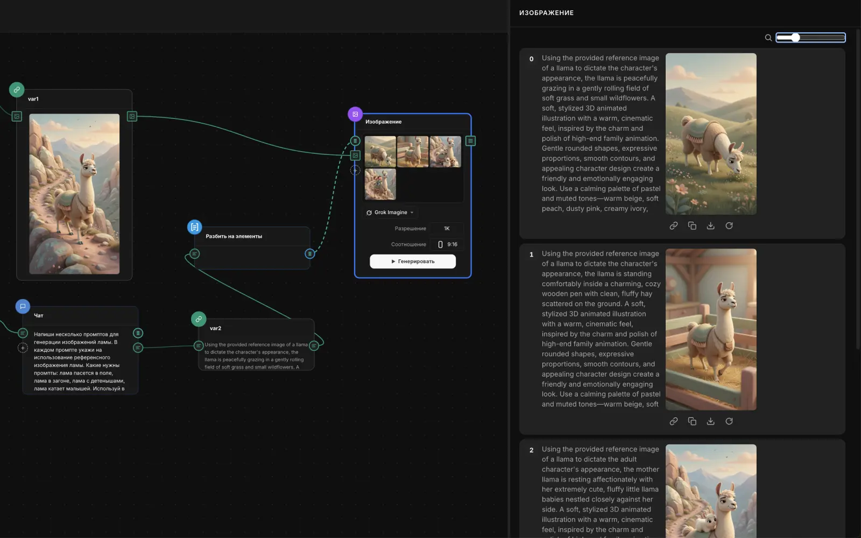This screenshot has width=861, height=538.
Task: Add a new input with the dashed plus on Изображение node
Action: click(x=355, y=170)
